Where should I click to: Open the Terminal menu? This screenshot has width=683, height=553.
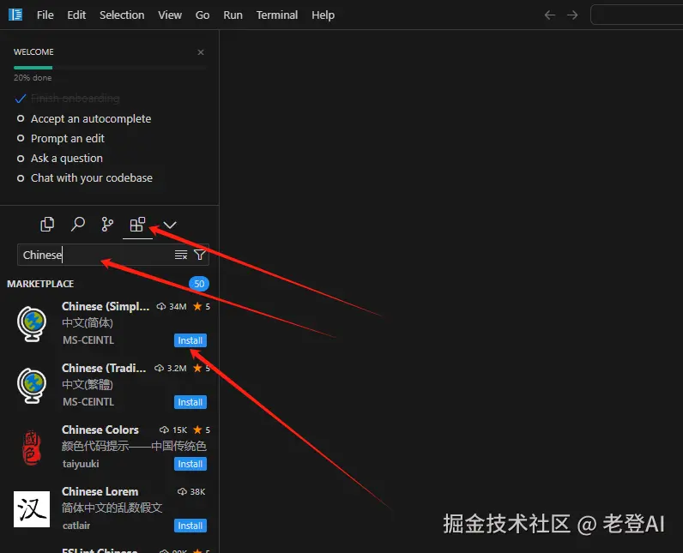pyautogui.click(x=277, y=15)
